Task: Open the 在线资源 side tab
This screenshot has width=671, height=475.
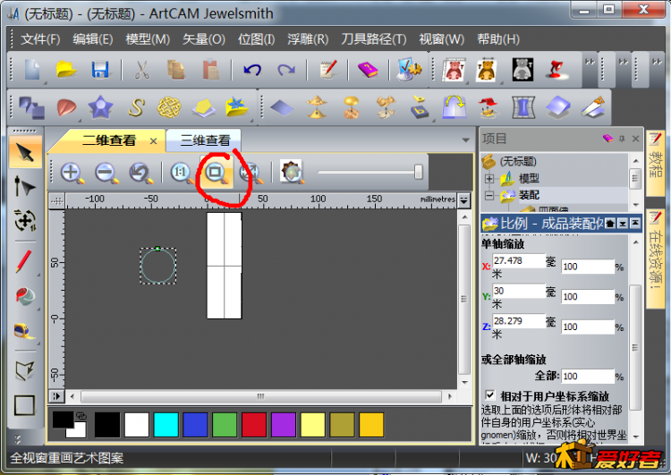Action: tap(655, 258)
